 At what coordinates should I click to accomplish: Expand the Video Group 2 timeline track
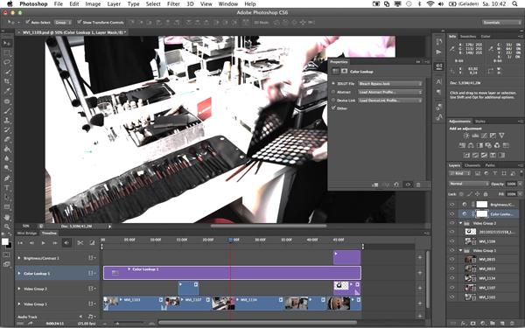click(x=19, y=289)
